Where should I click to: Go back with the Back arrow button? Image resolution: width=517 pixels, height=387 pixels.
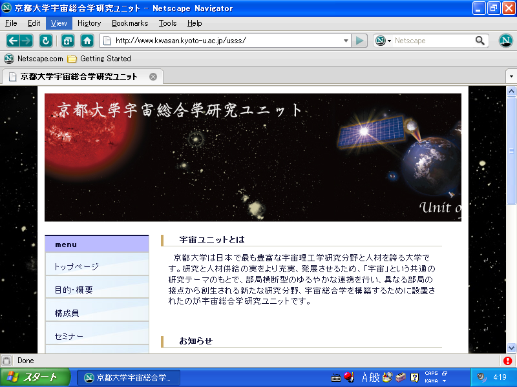coord(13,41)
